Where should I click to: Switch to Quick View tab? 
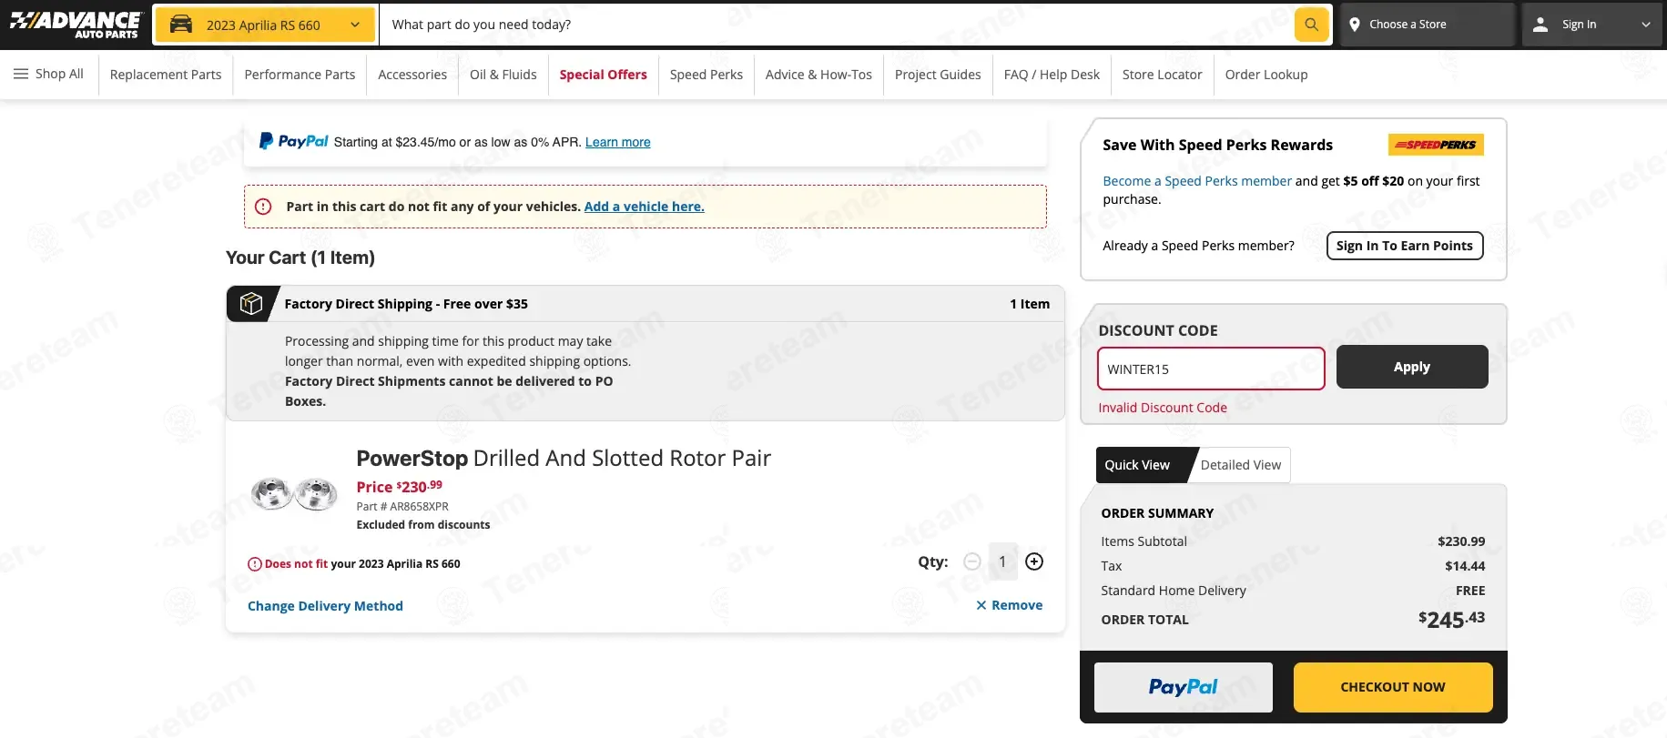(1139, 465)
